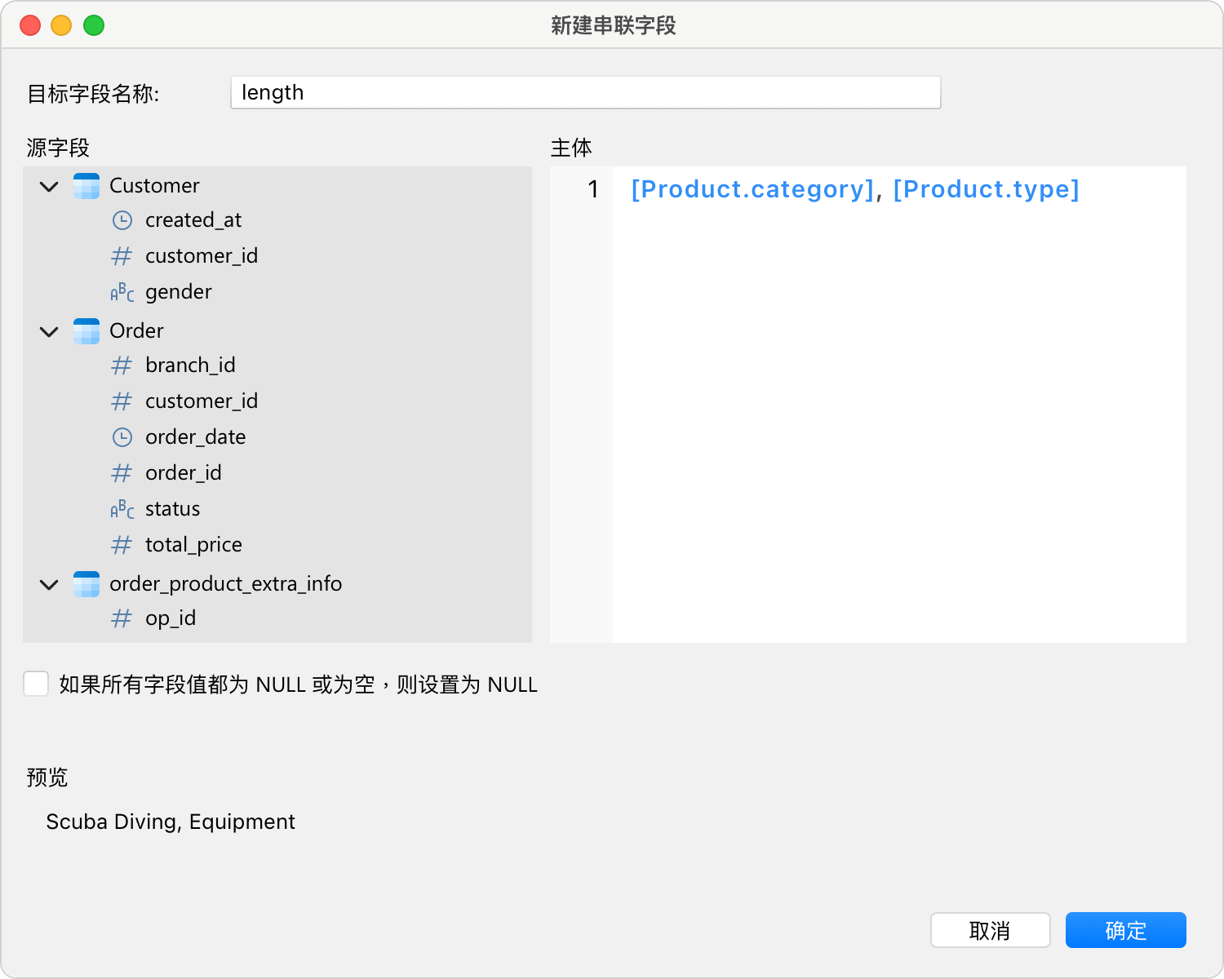Toggle the set to NULL checkbox
This screenshot has height=979, width=1224.
point(36,684)
